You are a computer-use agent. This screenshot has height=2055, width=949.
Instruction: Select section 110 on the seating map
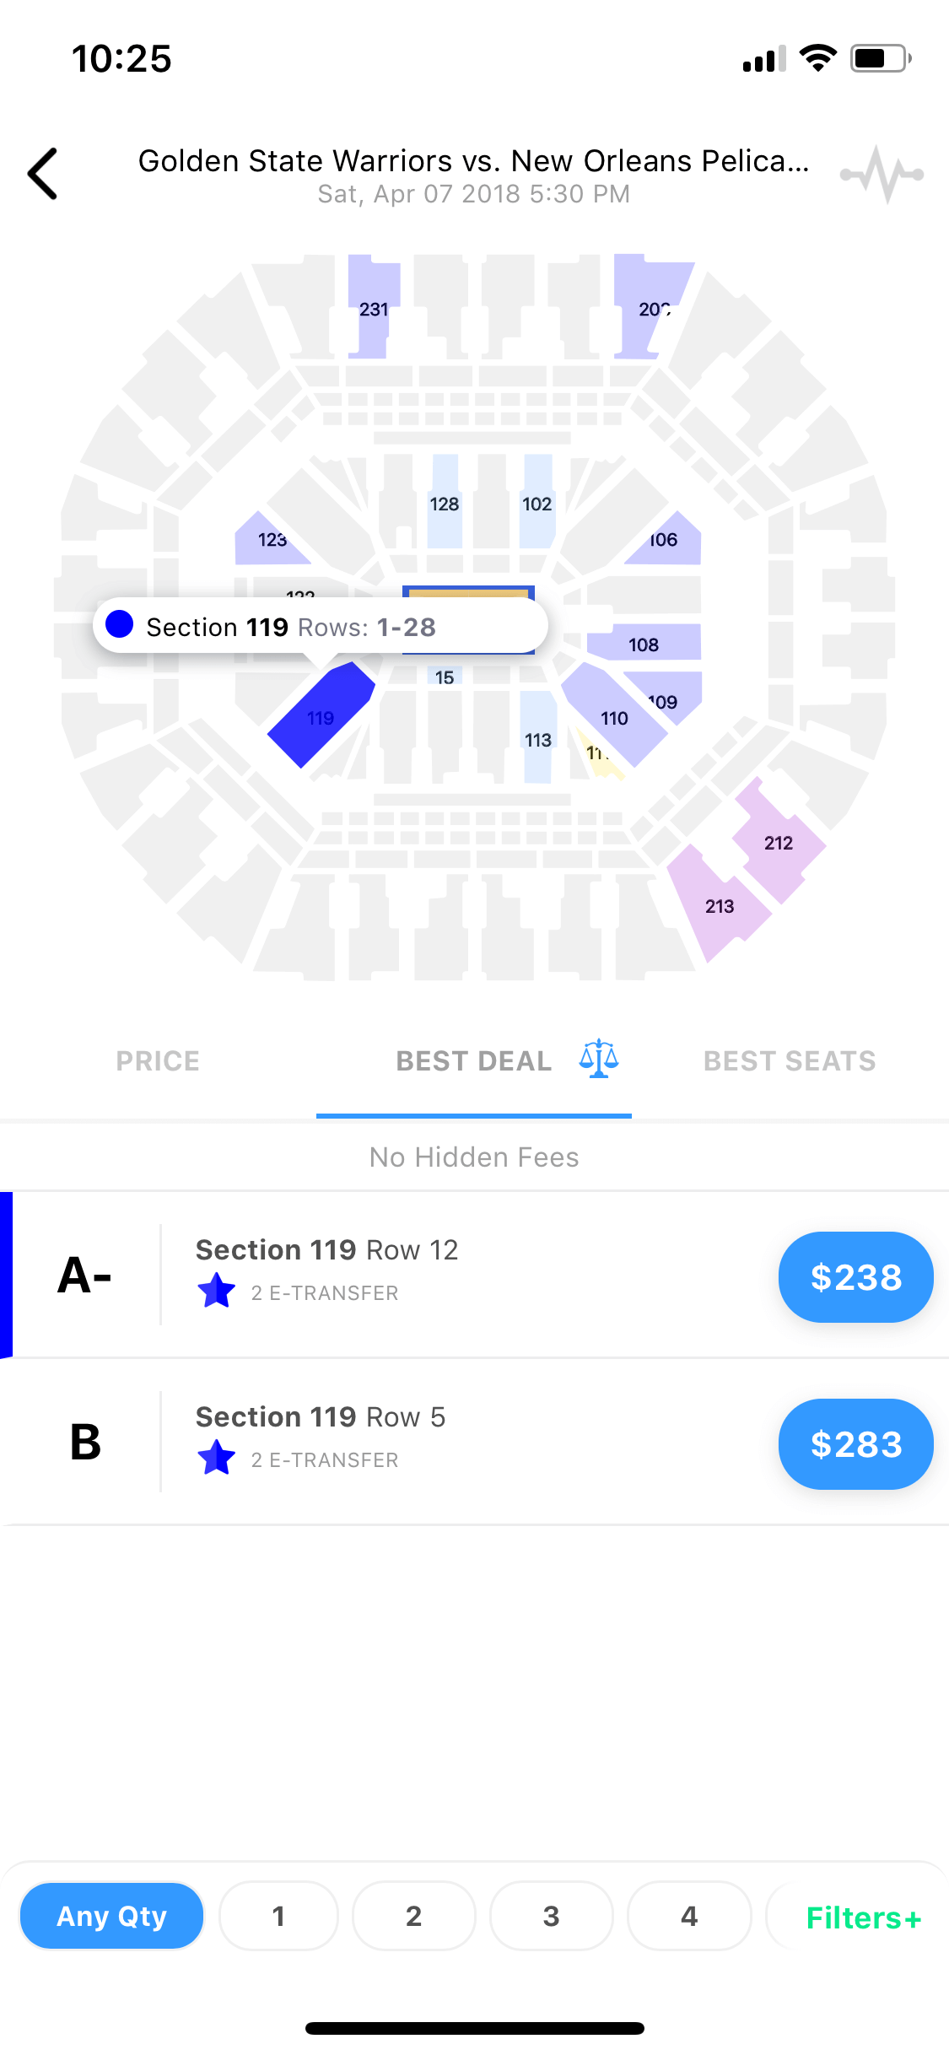point(614,716)
